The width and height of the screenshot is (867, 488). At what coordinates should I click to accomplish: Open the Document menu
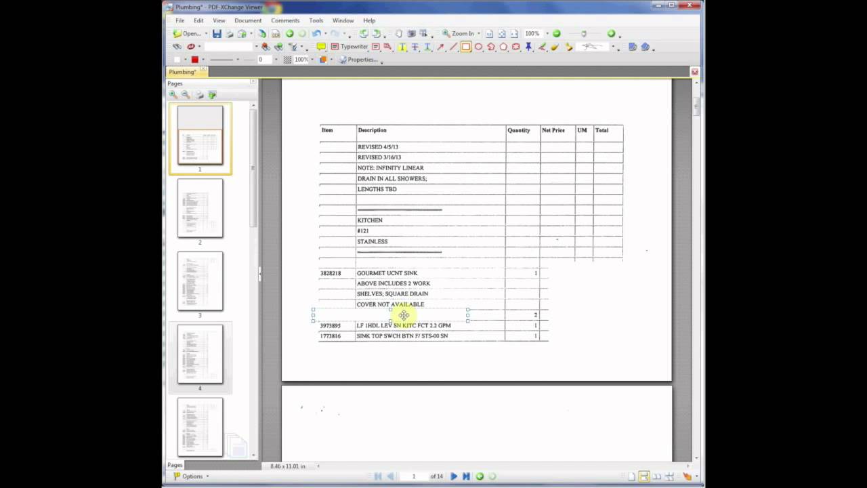(248, 20)
